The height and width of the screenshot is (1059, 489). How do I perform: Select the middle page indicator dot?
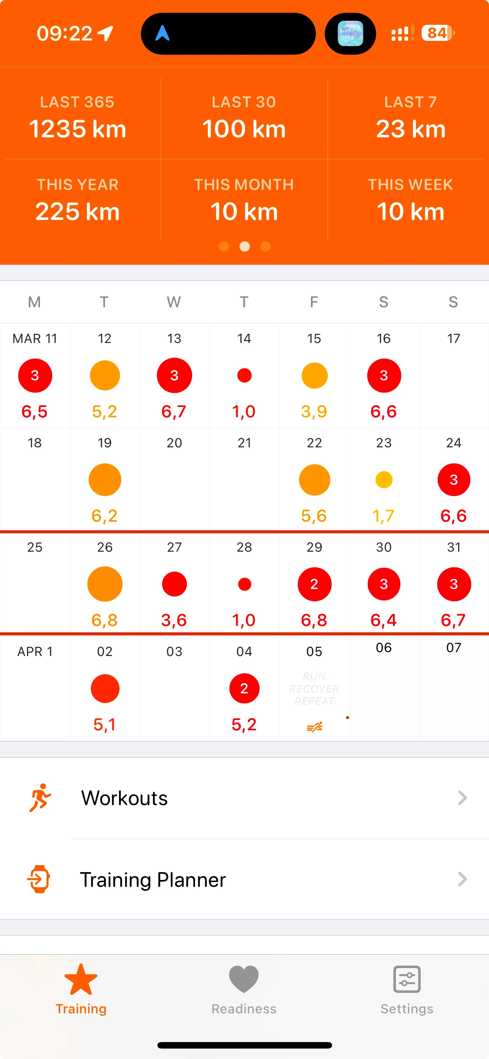245,246
